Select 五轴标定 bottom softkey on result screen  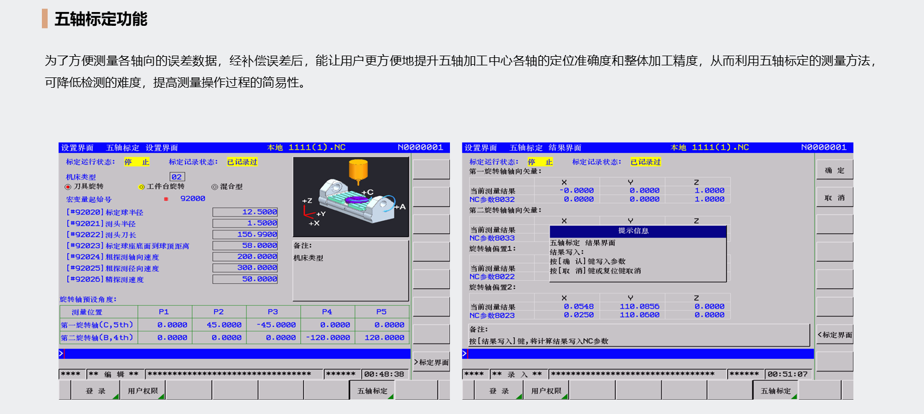pos(775,391)
